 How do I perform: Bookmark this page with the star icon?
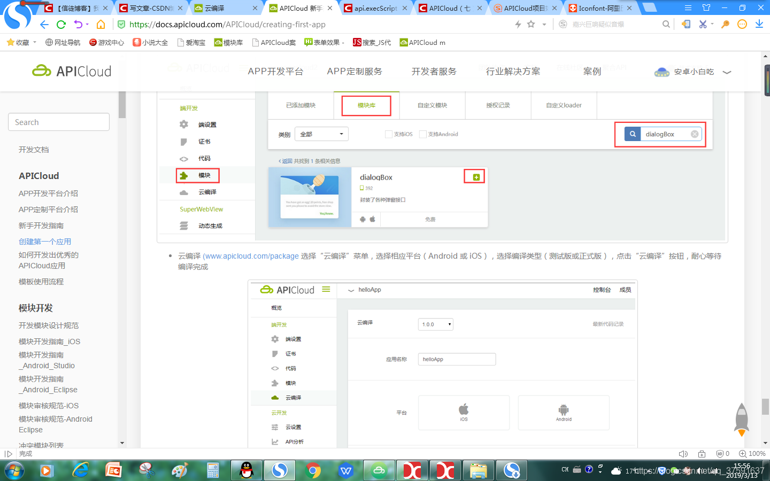tap(531, 25)
